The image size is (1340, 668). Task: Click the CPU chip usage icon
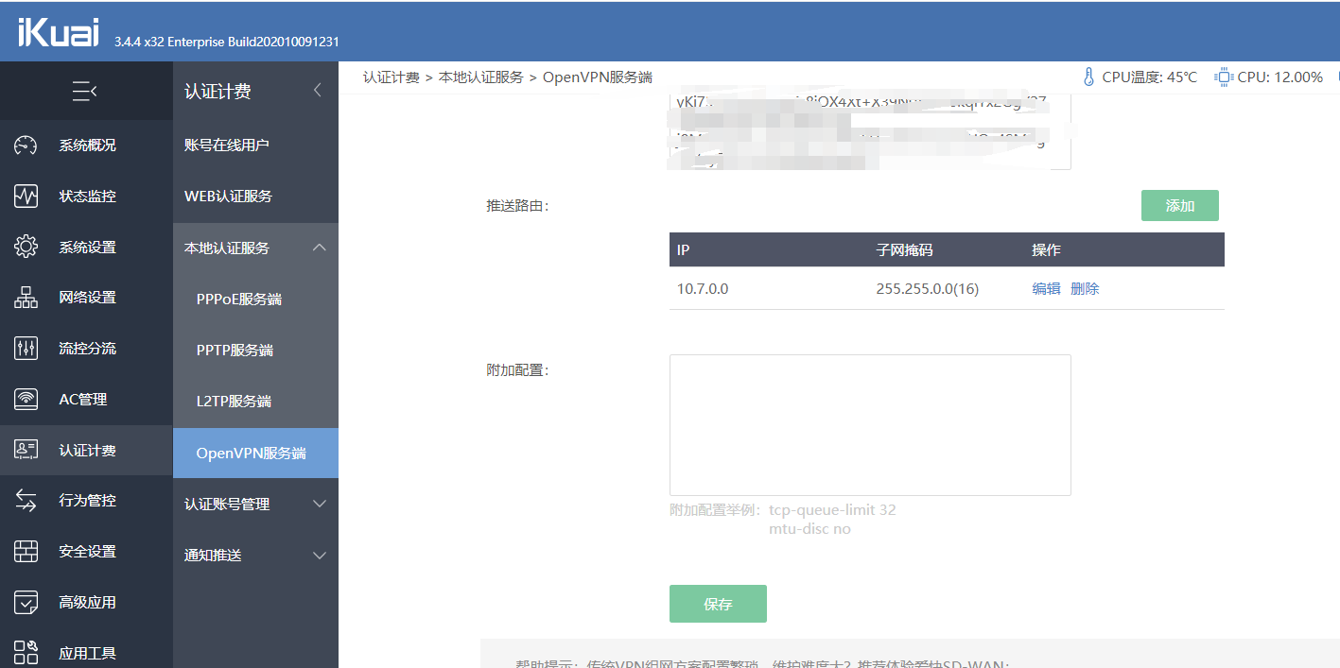(x=1224, y=77)
